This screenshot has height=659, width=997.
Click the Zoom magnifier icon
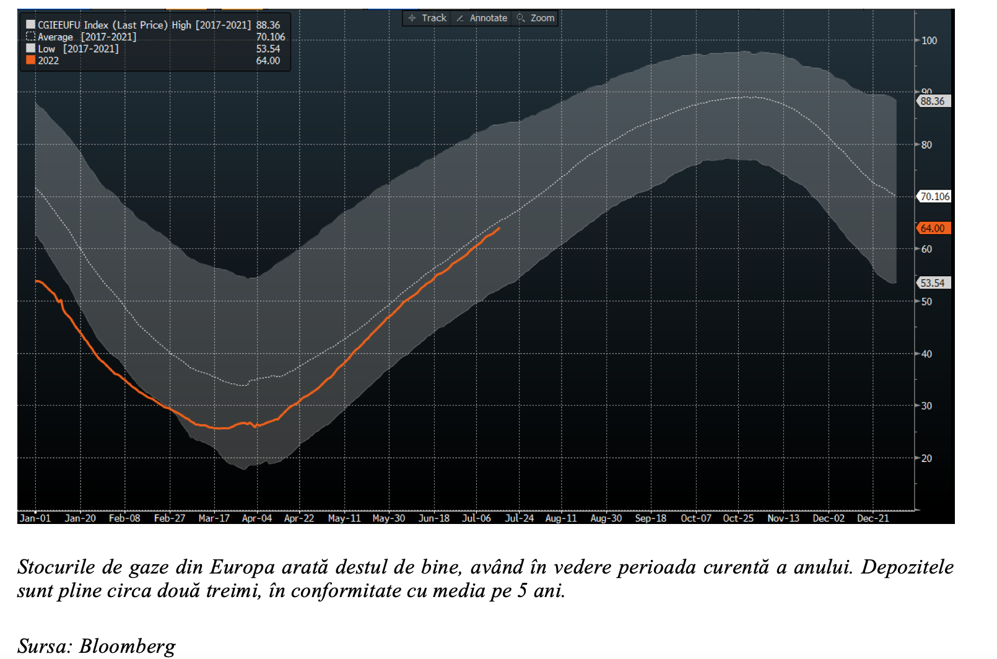[x=521, y=18]
